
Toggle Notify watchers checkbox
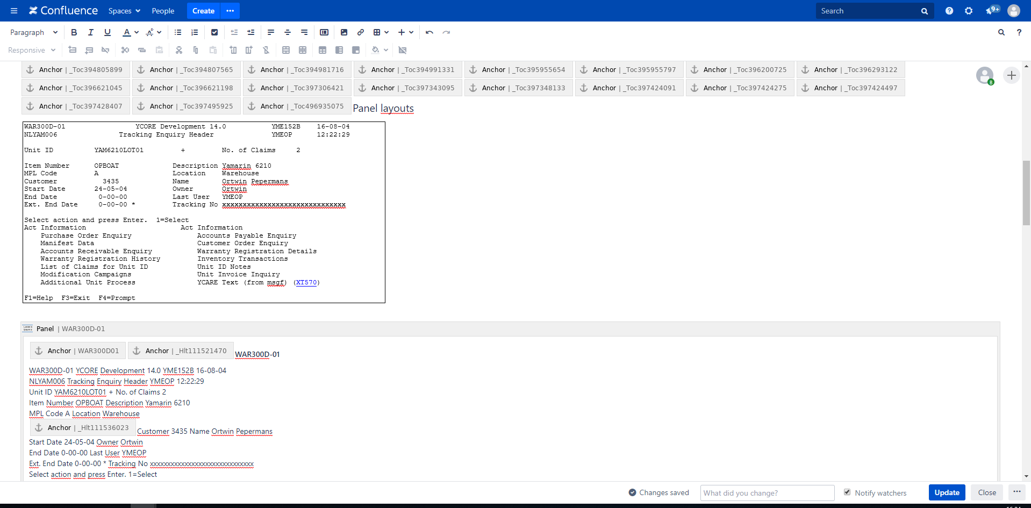pyautogui.click(x=847, y=492)
